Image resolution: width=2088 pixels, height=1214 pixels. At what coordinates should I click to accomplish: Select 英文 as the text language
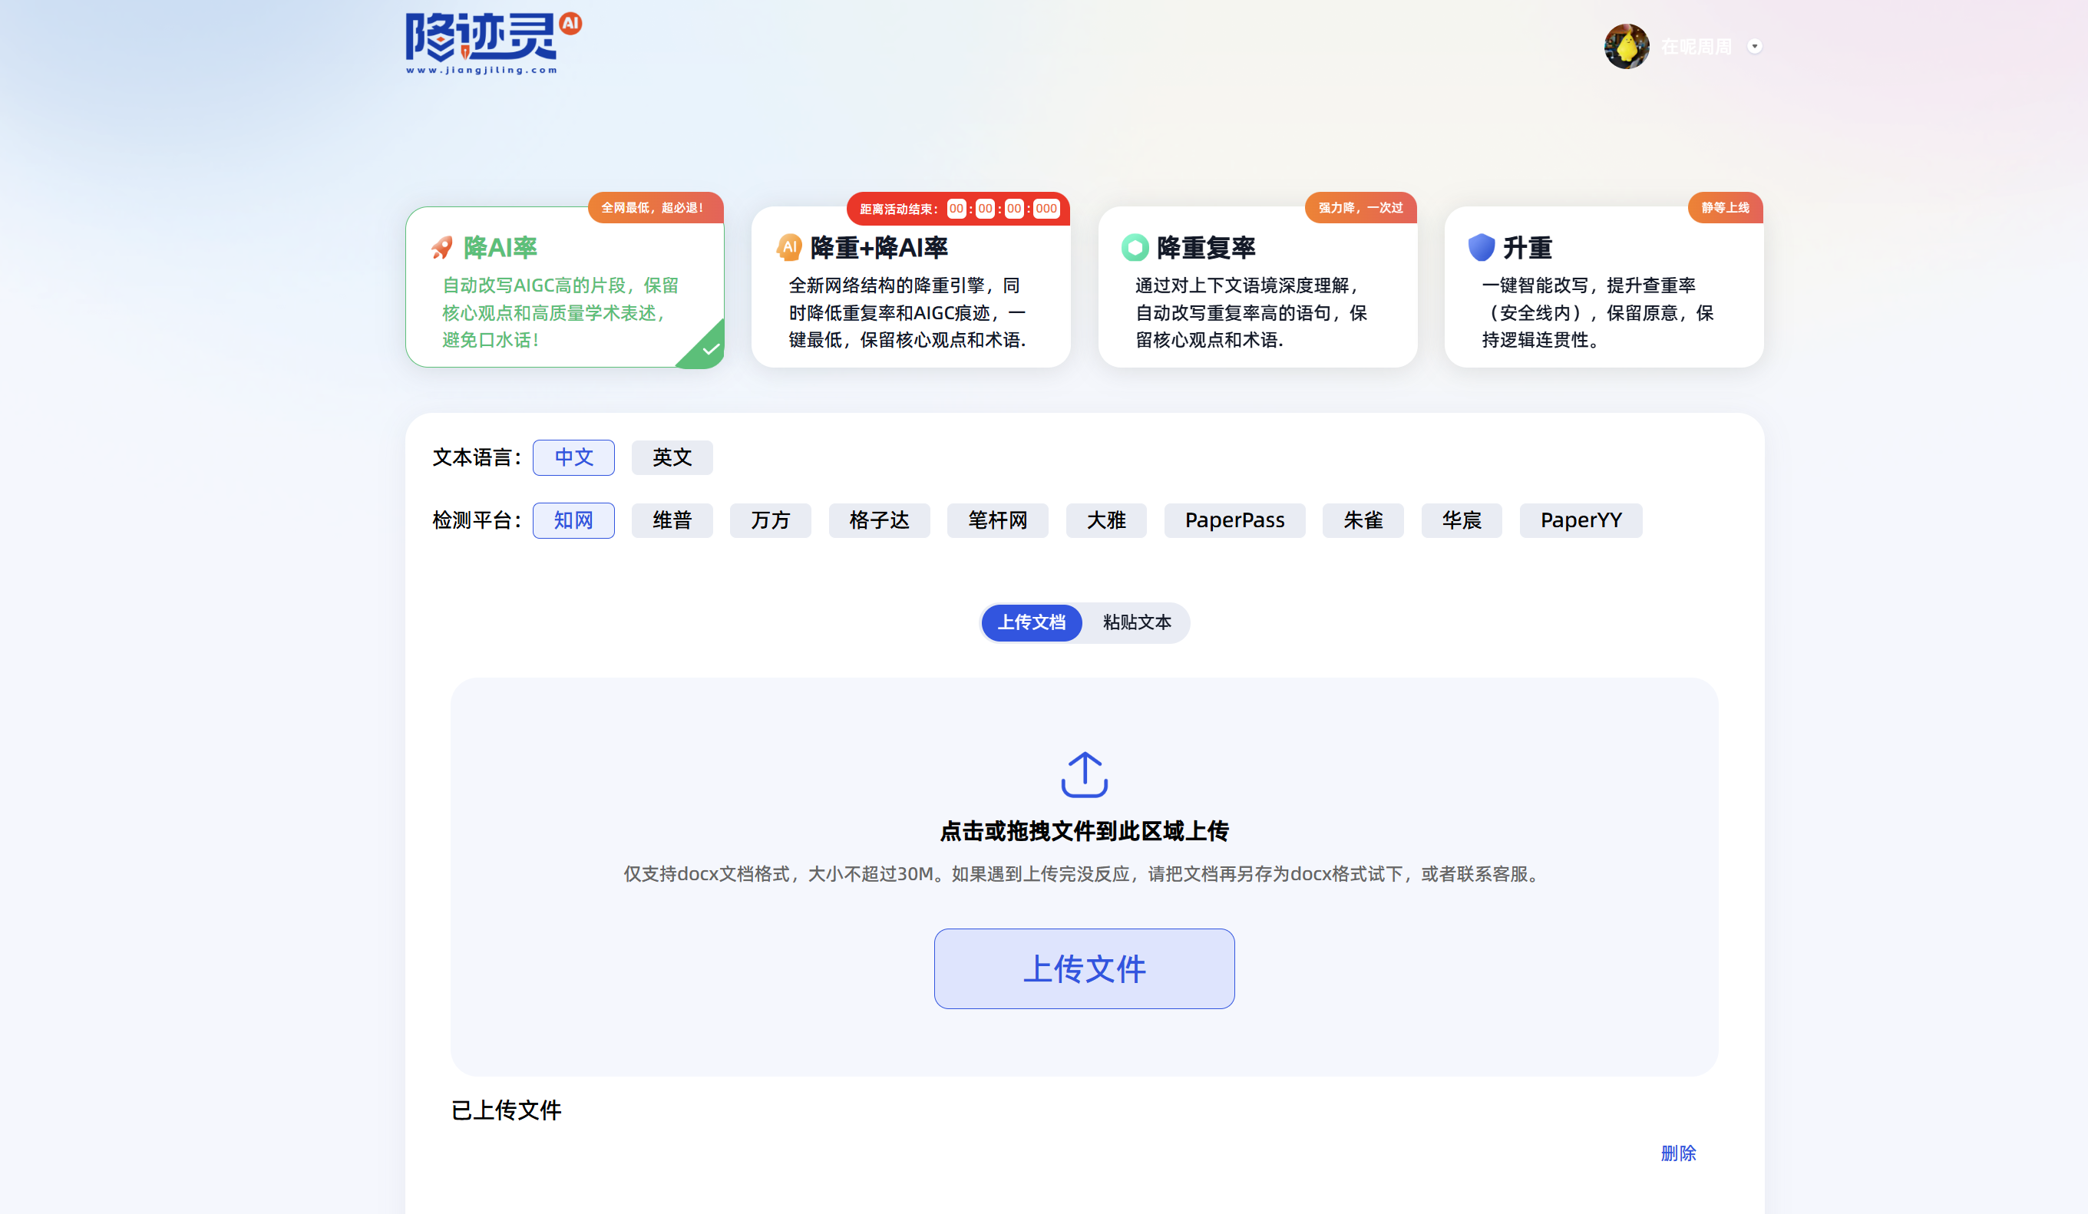click(x=671, y=457)
